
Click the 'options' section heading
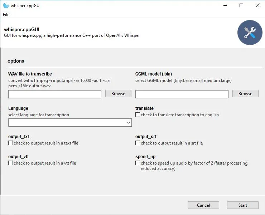(x=16, y=61)
